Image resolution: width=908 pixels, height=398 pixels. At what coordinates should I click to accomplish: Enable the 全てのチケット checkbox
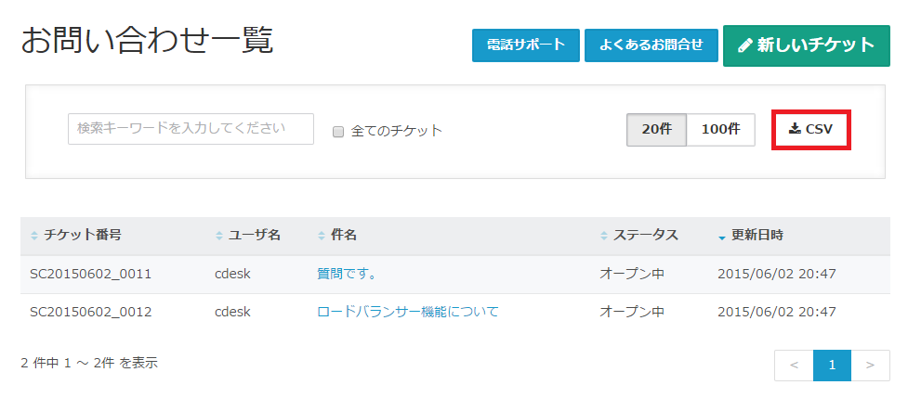338,132
